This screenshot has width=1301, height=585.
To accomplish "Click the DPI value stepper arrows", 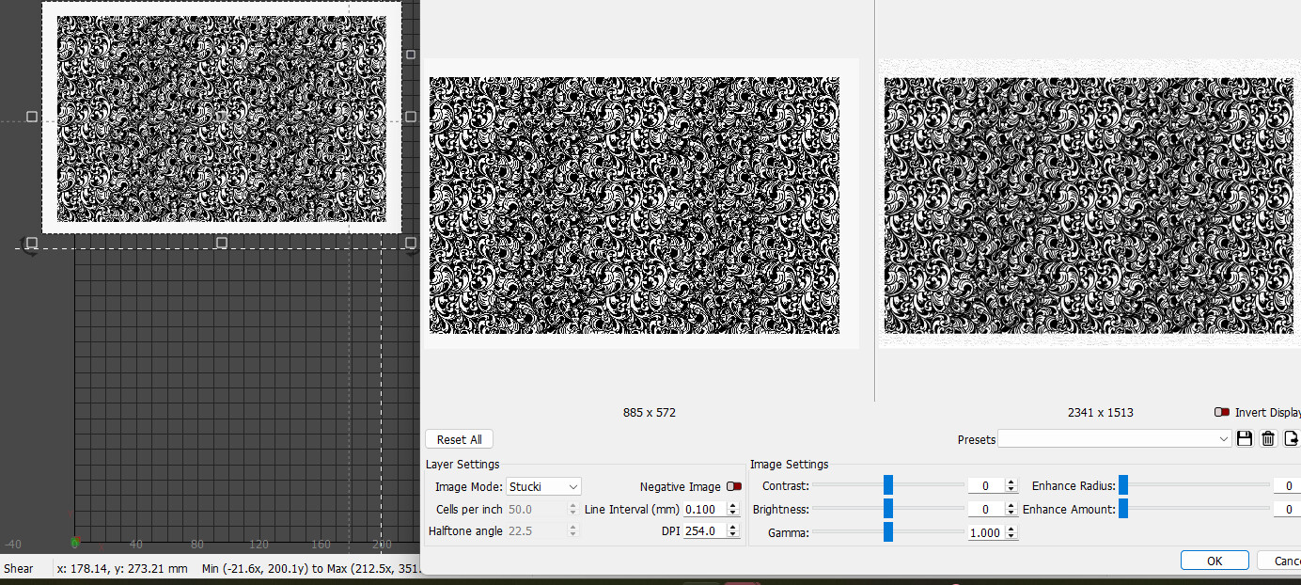I will [734, 531].
